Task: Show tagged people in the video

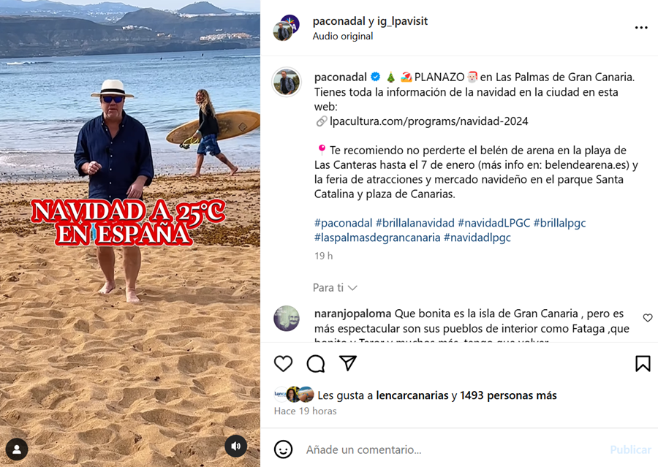Action: [x=18, y=449]
